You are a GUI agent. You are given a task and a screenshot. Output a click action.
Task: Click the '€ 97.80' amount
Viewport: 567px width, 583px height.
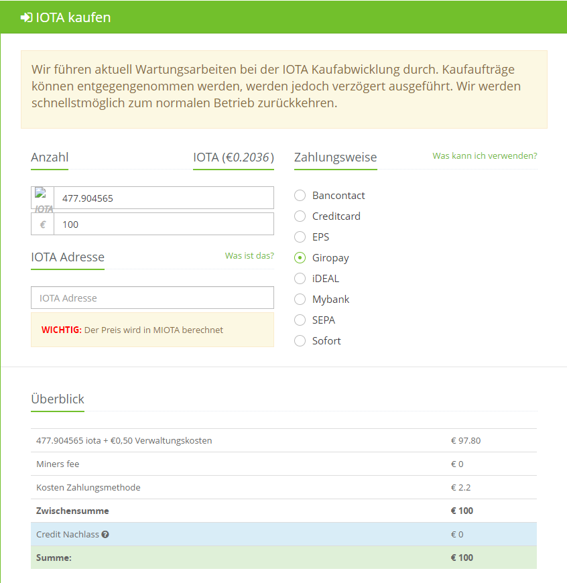pos(466,440)
